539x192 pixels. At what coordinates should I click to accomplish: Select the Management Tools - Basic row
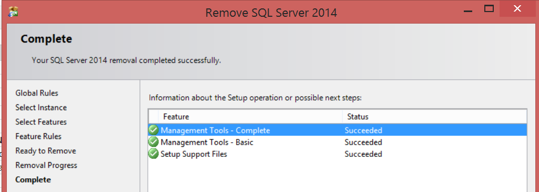(338, 142)
